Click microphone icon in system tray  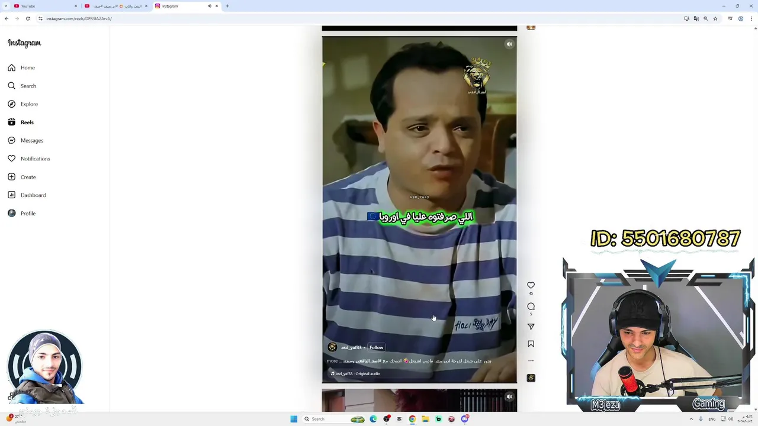point(701,419)
